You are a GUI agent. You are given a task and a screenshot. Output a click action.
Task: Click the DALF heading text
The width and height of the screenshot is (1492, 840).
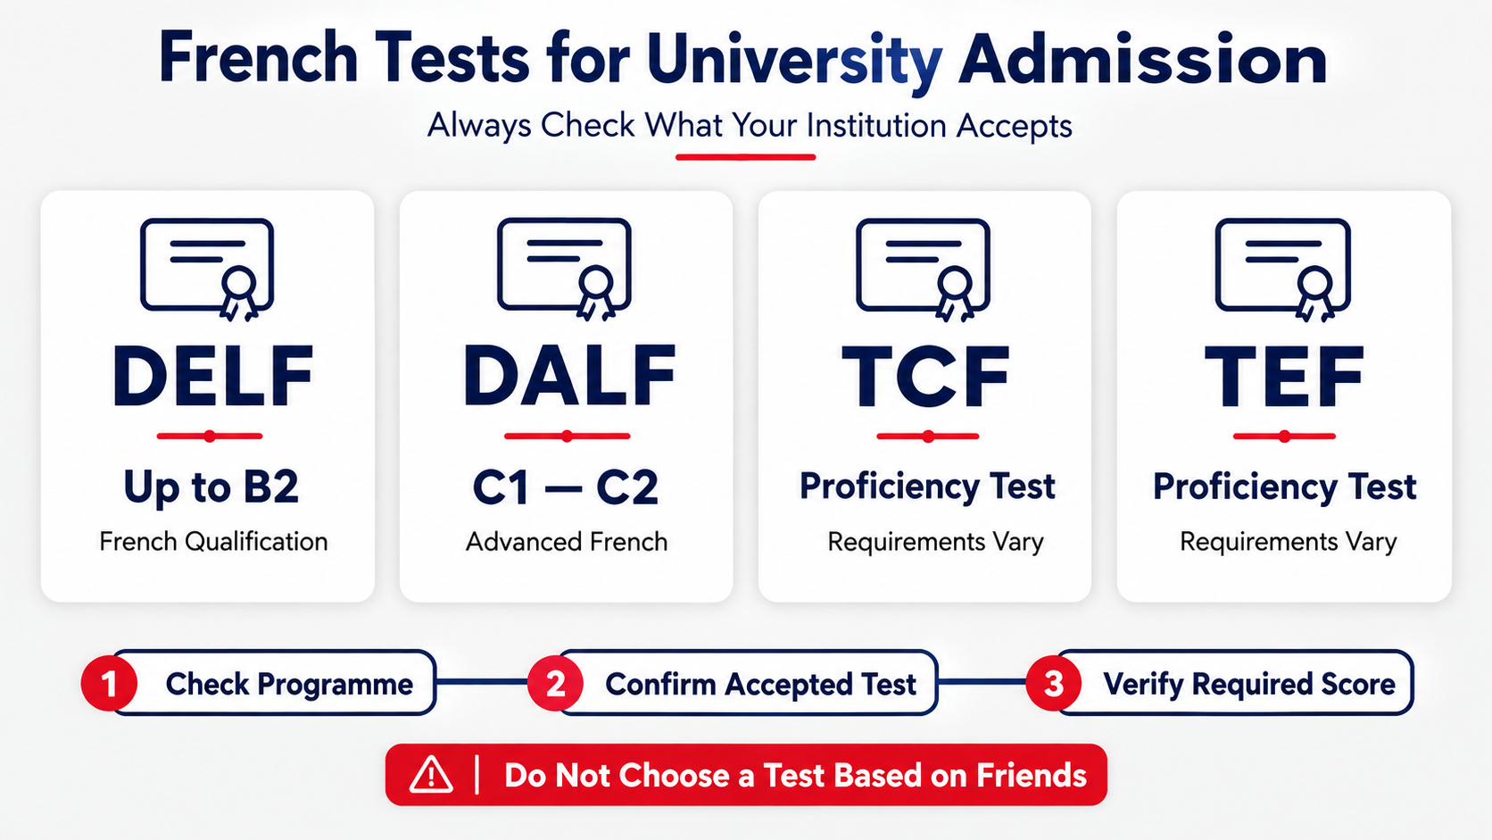pyautogui.click(x=569, y=377)
